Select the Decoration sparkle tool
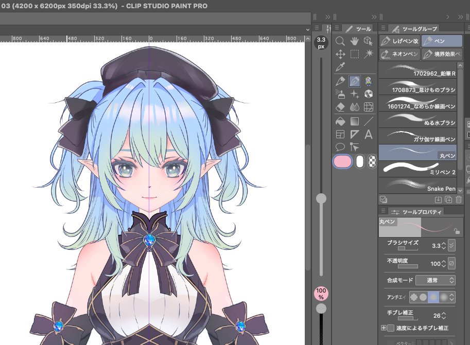 354,94
